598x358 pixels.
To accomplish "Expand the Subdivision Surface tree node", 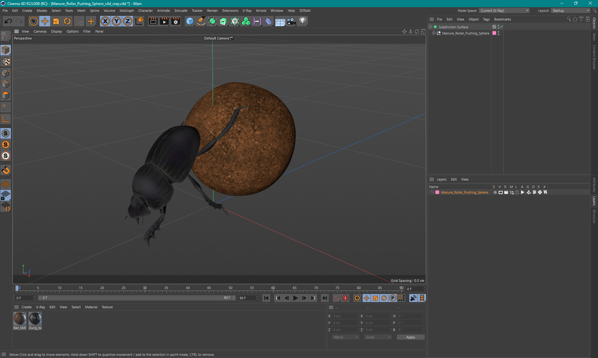I will (x=430, y=27).
